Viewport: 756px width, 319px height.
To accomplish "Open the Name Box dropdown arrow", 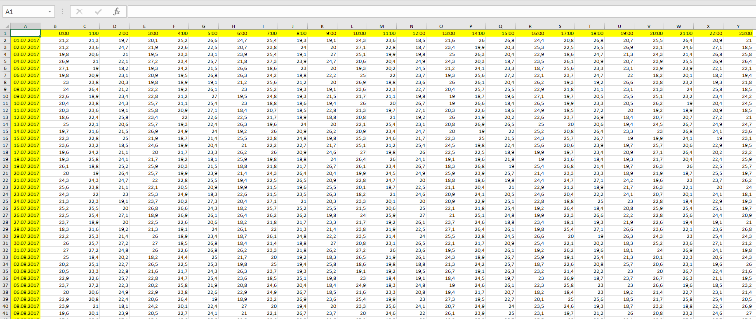I will click(49, 12).
